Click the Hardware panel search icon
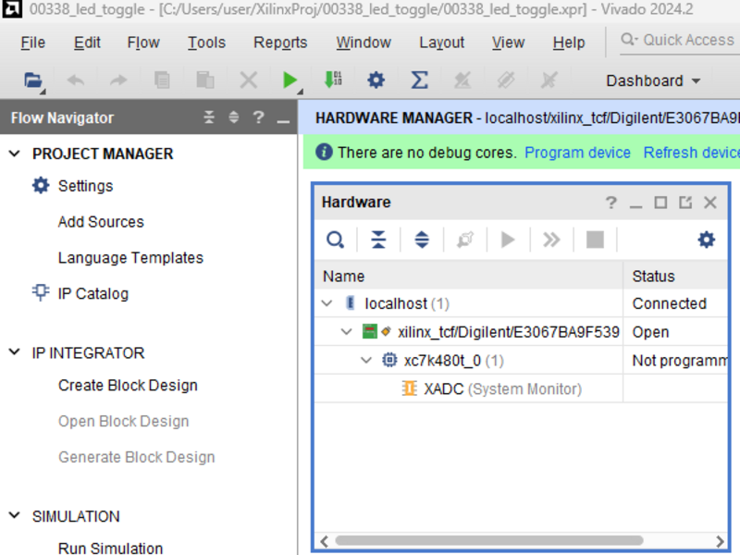 335,240
